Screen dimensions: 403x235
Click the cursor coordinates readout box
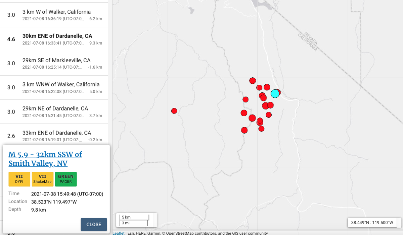click(x=372, y=222)
